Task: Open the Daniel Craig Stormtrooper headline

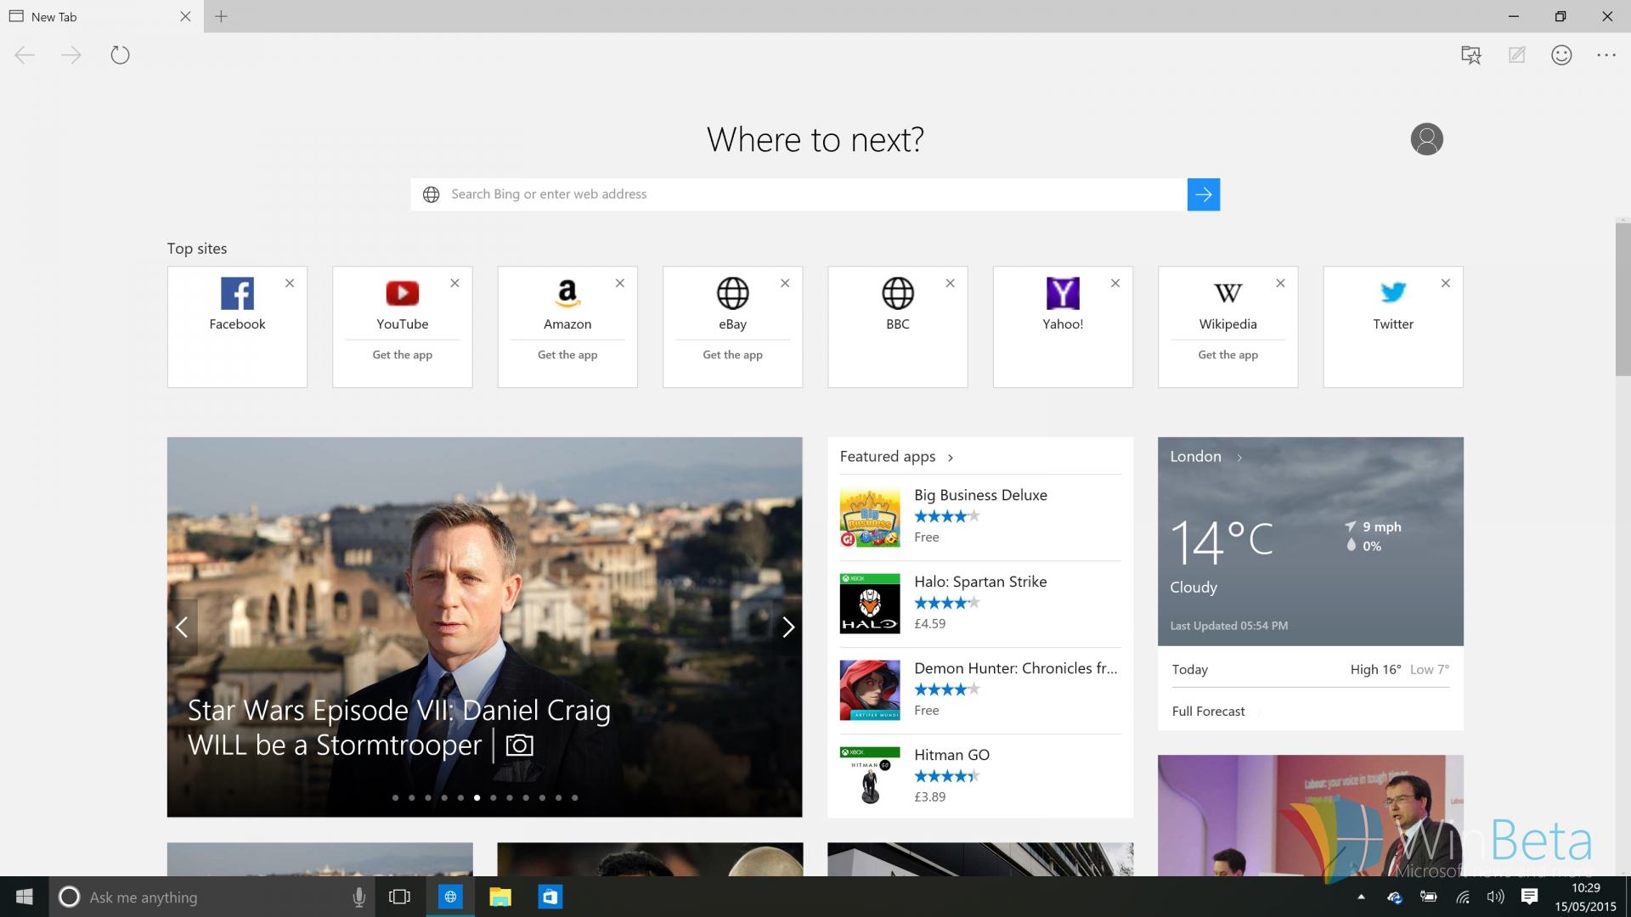Action: coord(399,728)
